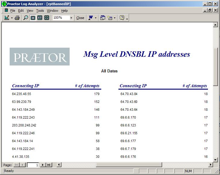Open the Help menu
This screenshot has height=175, width=220.
tap(64, 11)
